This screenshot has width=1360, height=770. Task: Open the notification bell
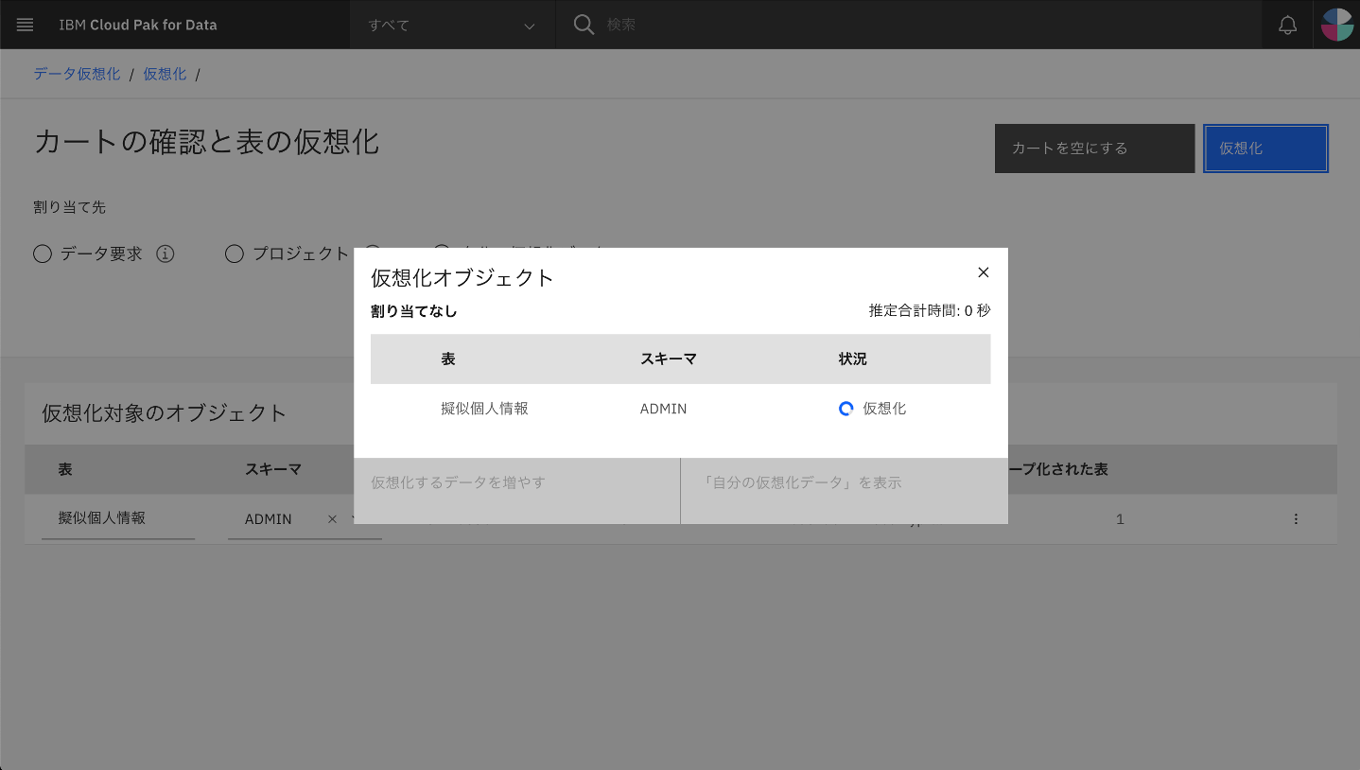coord(1286,25)
